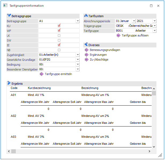Check the NB checkbox
The image size is (165, 160).
[59, 50]
